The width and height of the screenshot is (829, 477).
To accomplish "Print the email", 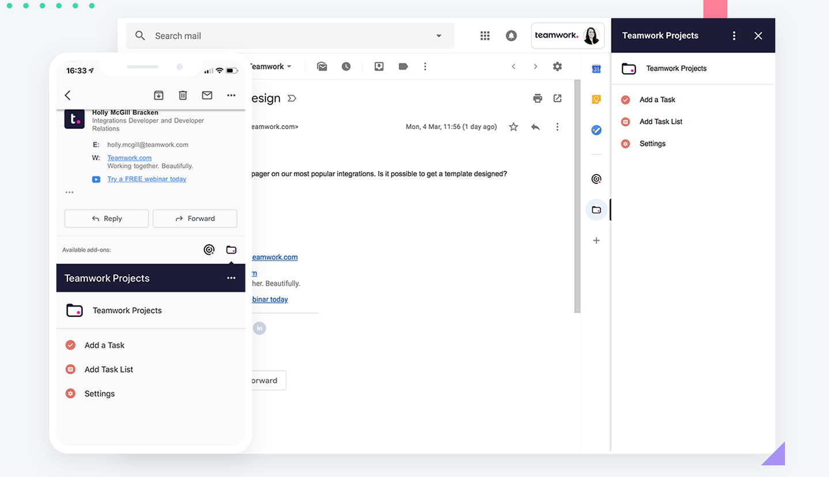I will coord(537,98).
